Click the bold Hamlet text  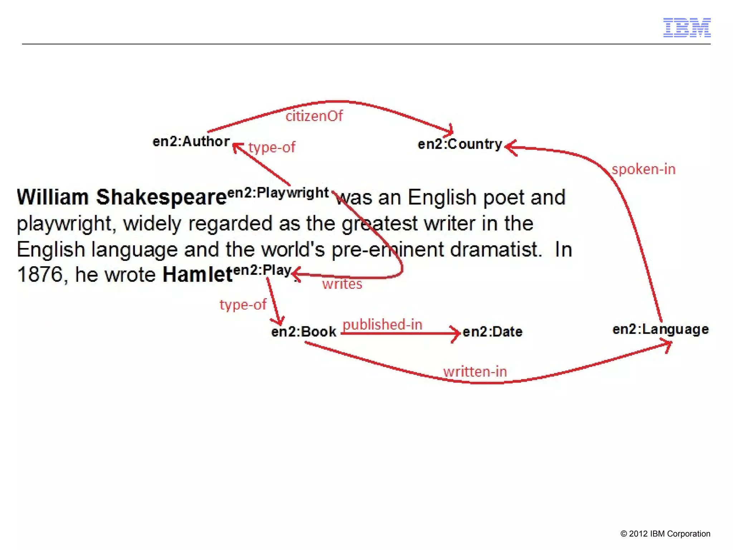coord(198,275)
